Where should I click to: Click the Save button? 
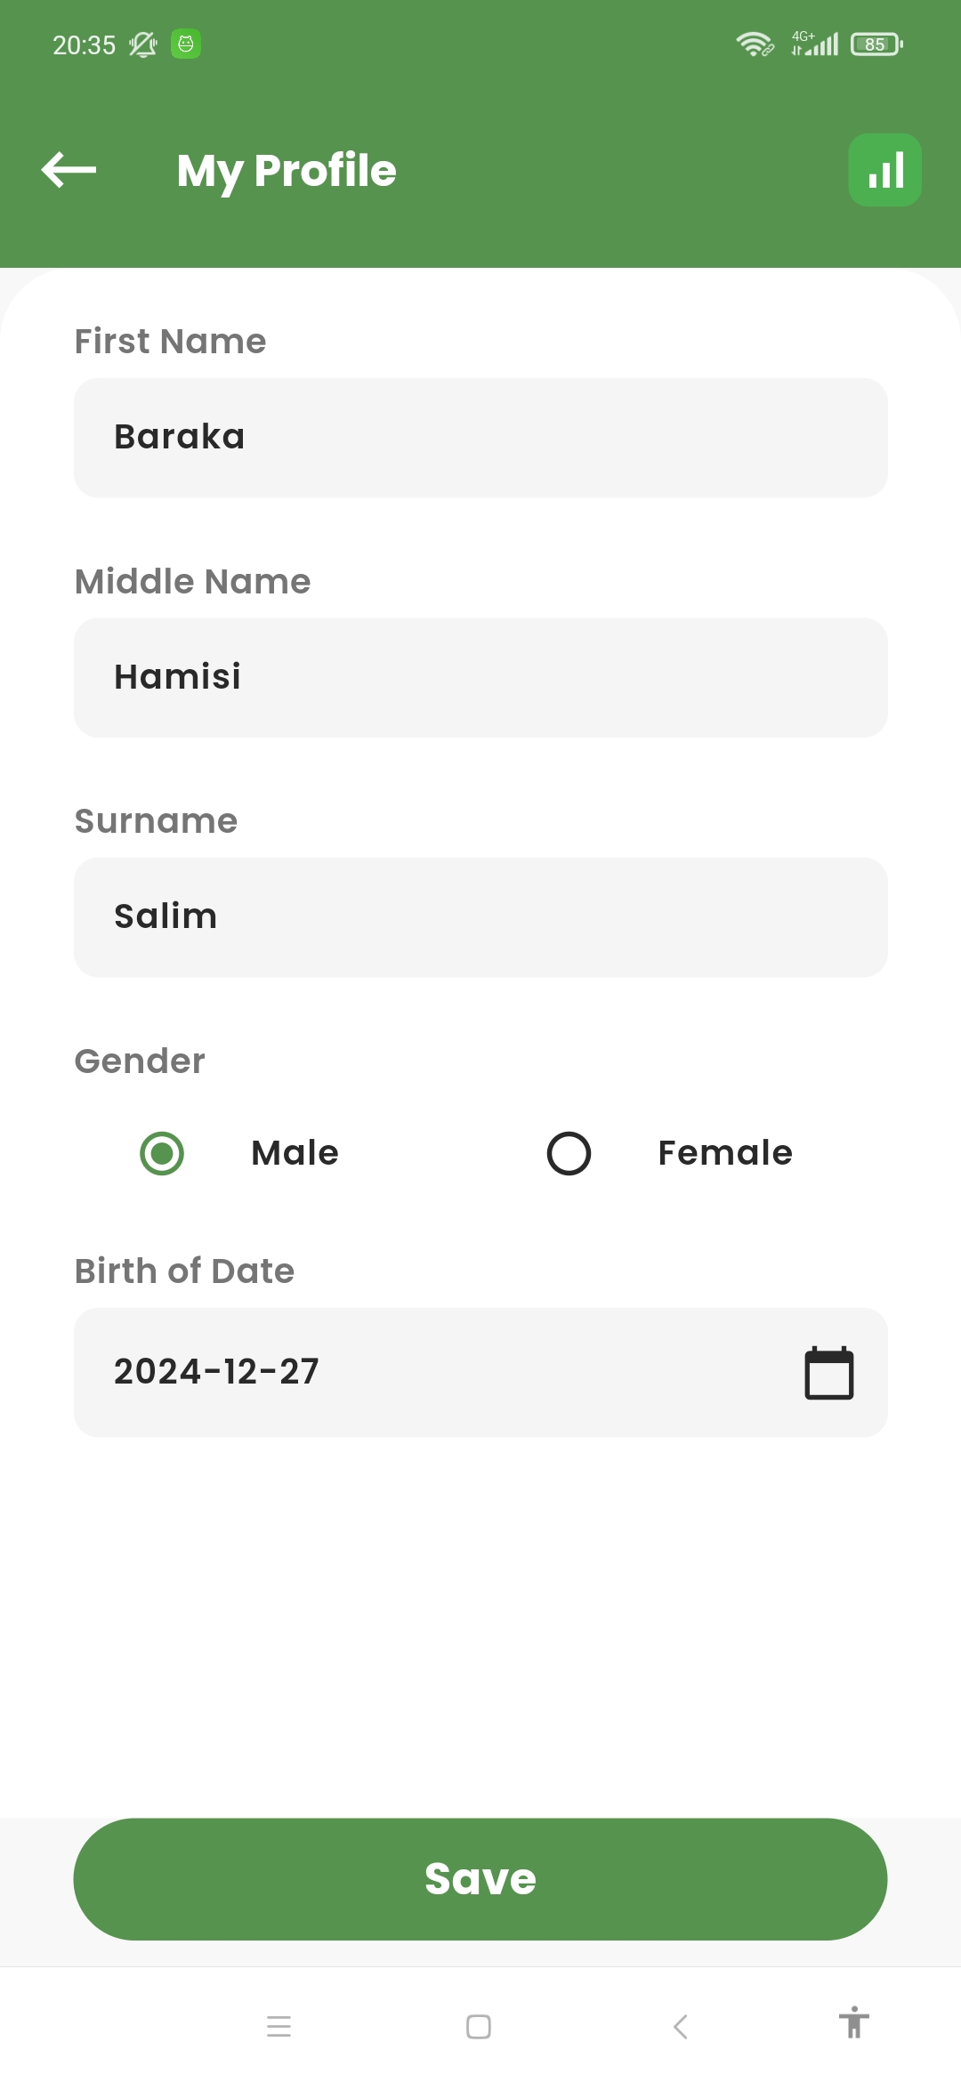pyautogui.click(x=480, y=1878)
